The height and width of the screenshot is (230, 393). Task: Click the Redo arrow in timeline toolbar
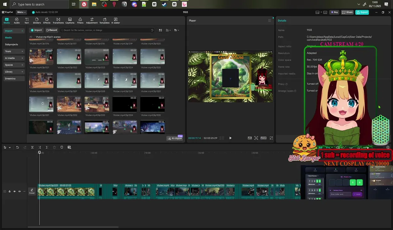[25, 147]
